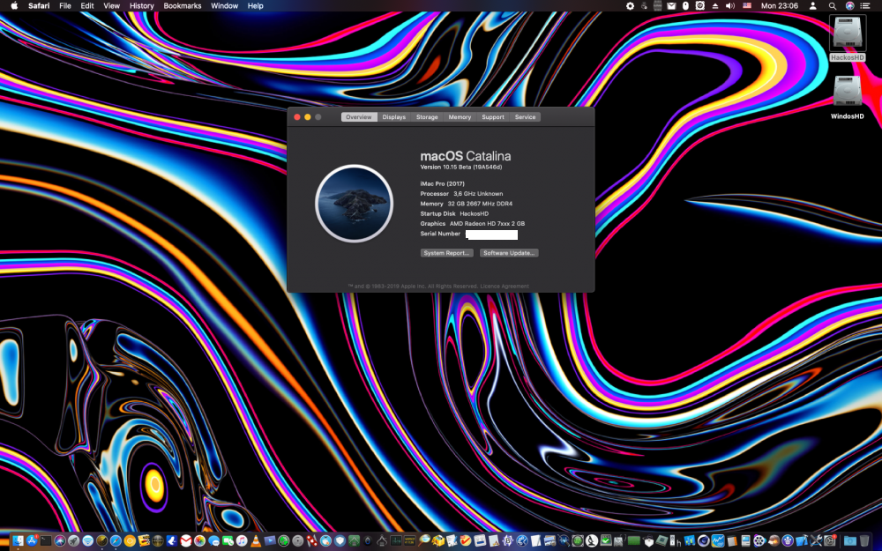Open Cinema 4D sphere icon in Dock

tap(703, 541)
